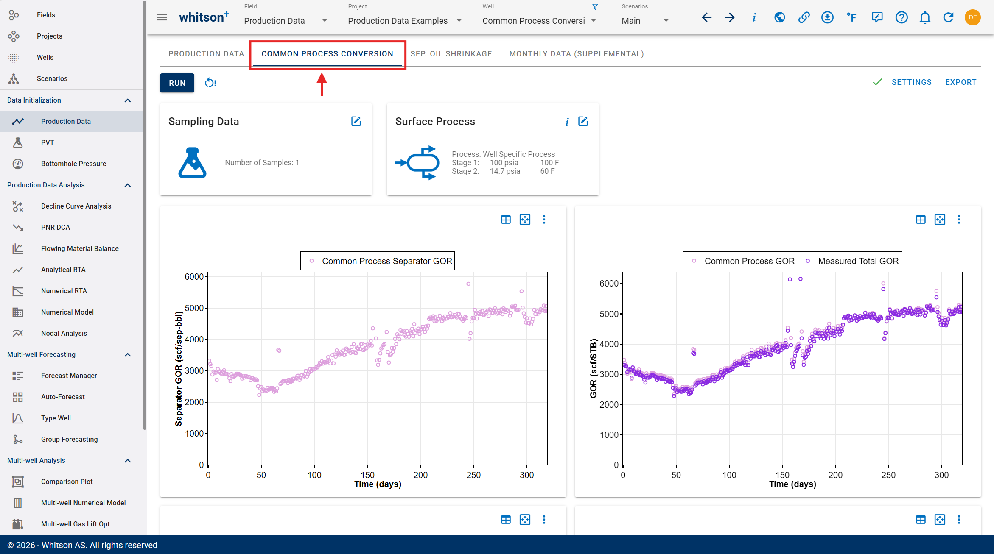Open MONTHLY DATA (SUPPLEMENTAL) tab
Viewport: 994px width, 554px height.
(576, 54)
